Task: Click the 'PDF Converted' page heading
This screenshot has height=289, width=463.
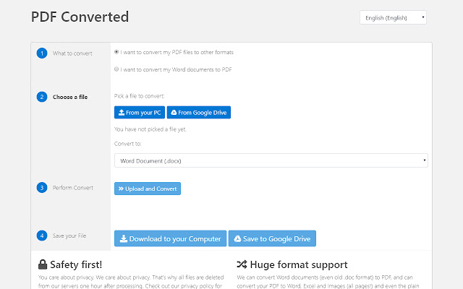Action: coord(80,17)
